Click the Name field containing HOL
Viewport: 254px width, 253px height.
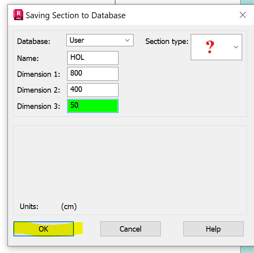click(x=93, y=58)
